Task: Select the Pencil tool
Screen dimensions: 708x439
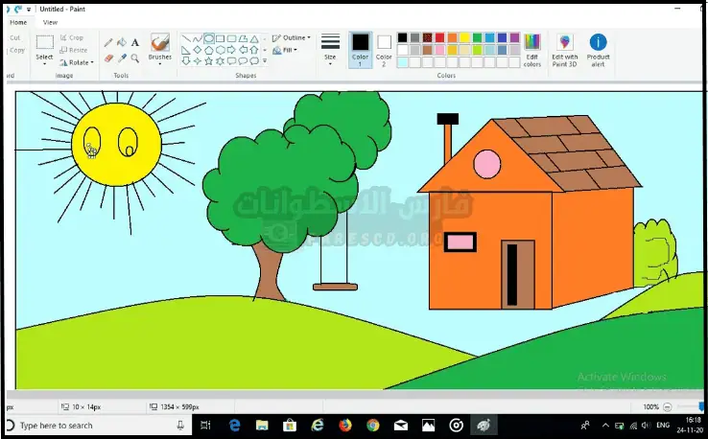Action: [x=108, y=42]
